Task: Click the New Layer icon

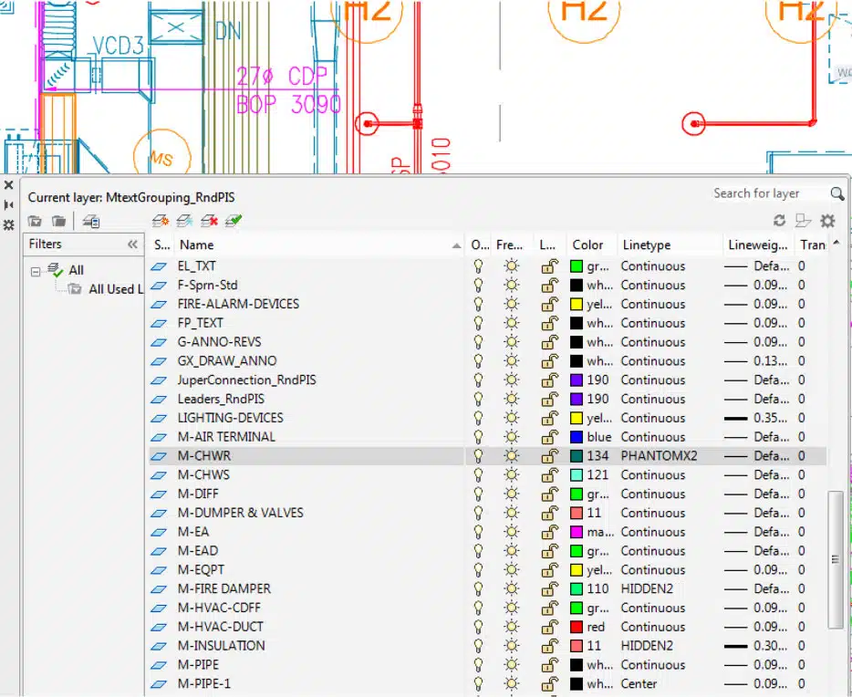Action: (x=161, y=221)
